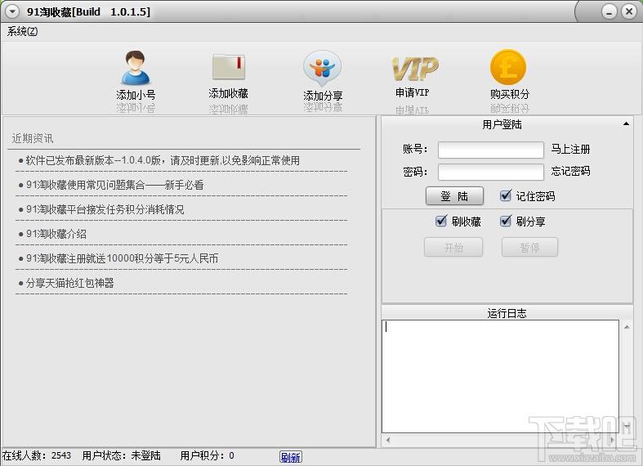Click the 运行日志 panel header
The width and height of the screenshot is (643, 466).
(x=507, y=313)
